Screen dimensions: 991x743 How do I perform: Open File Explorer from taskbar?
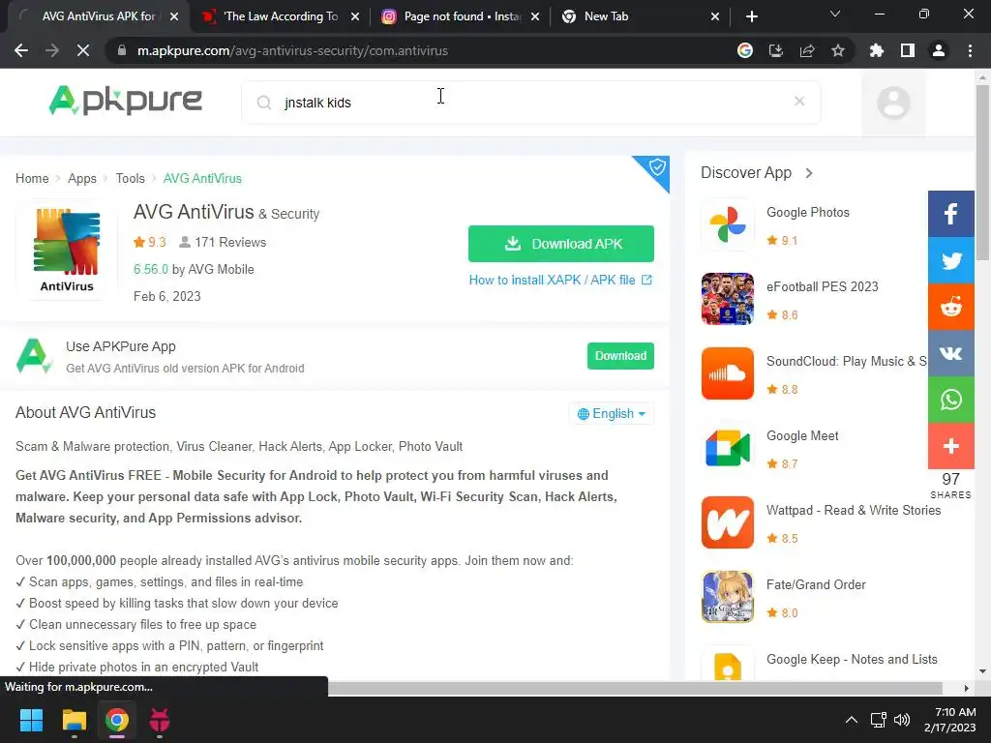click(74, 720)
